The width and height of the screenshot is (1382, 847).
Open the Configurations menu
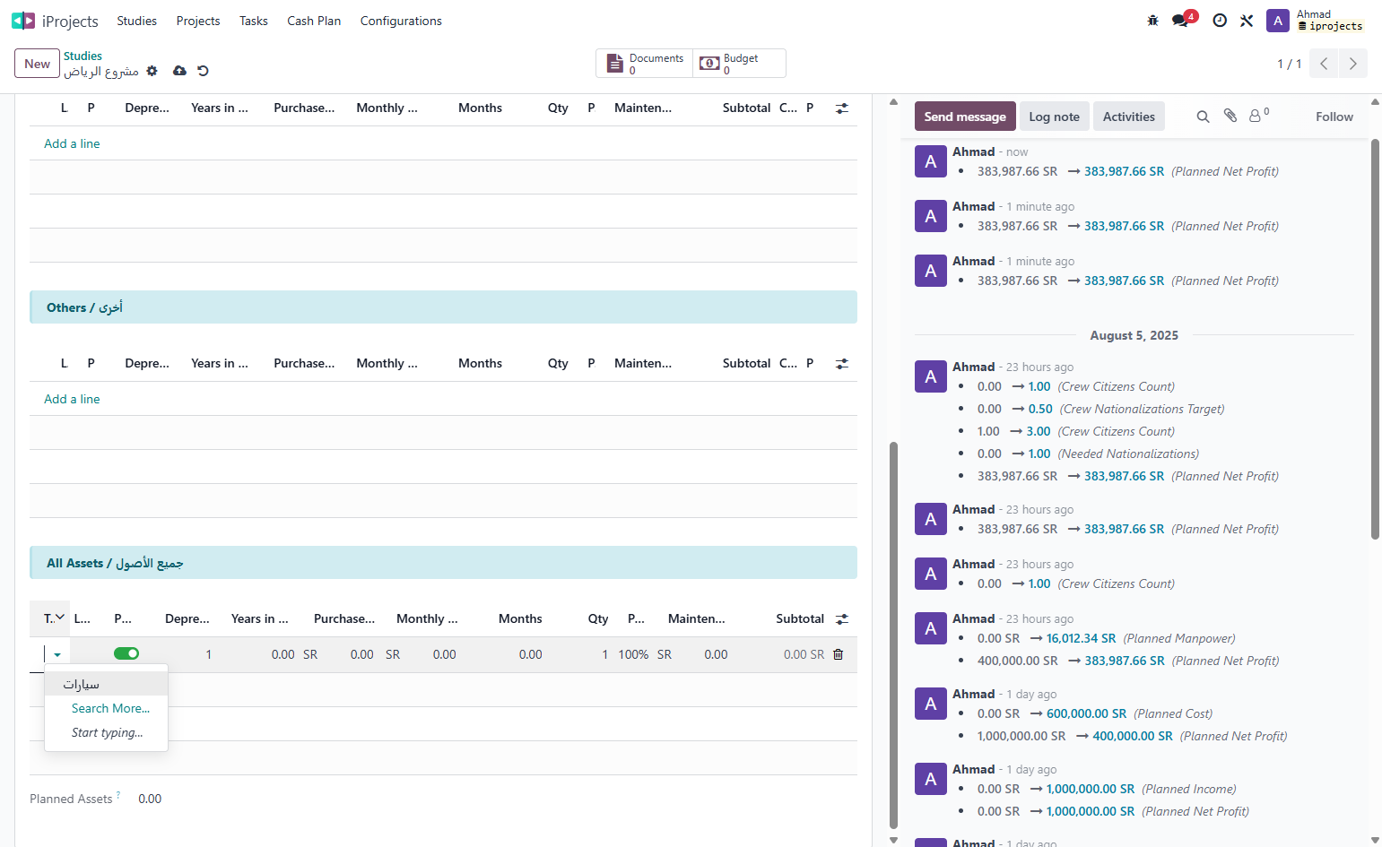pos(401,21)
